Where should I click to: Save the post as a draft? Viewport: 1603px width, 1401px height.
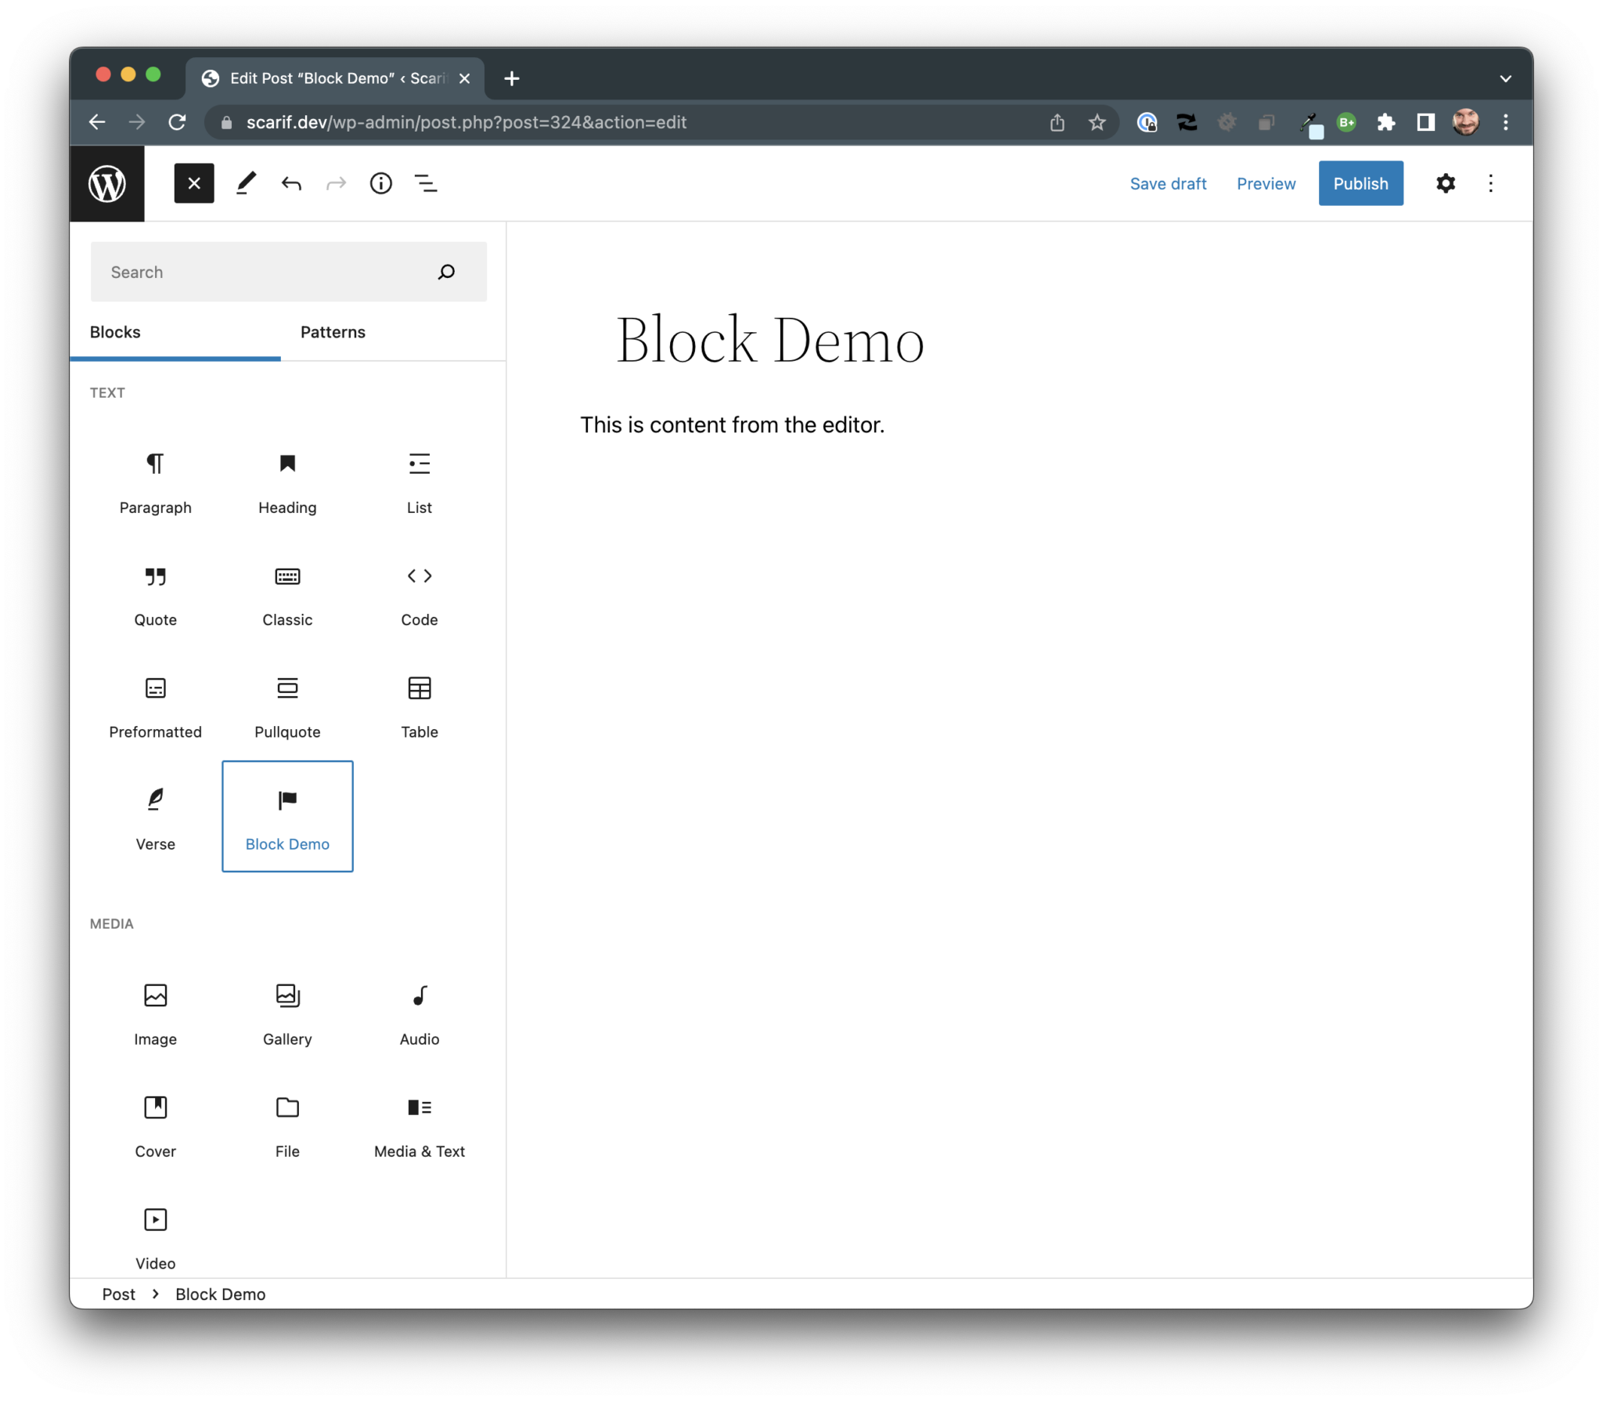coord(1168,183)
